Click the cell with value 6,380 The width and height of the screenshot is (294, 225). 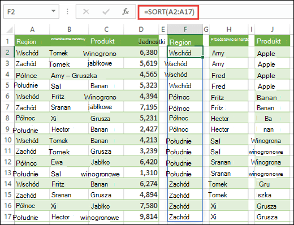click(x=141, y=53)
